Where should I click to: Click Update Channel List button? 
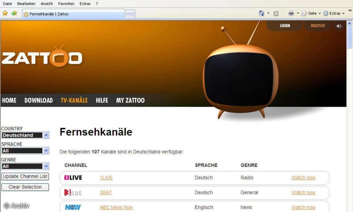click(x=25, y=176)
